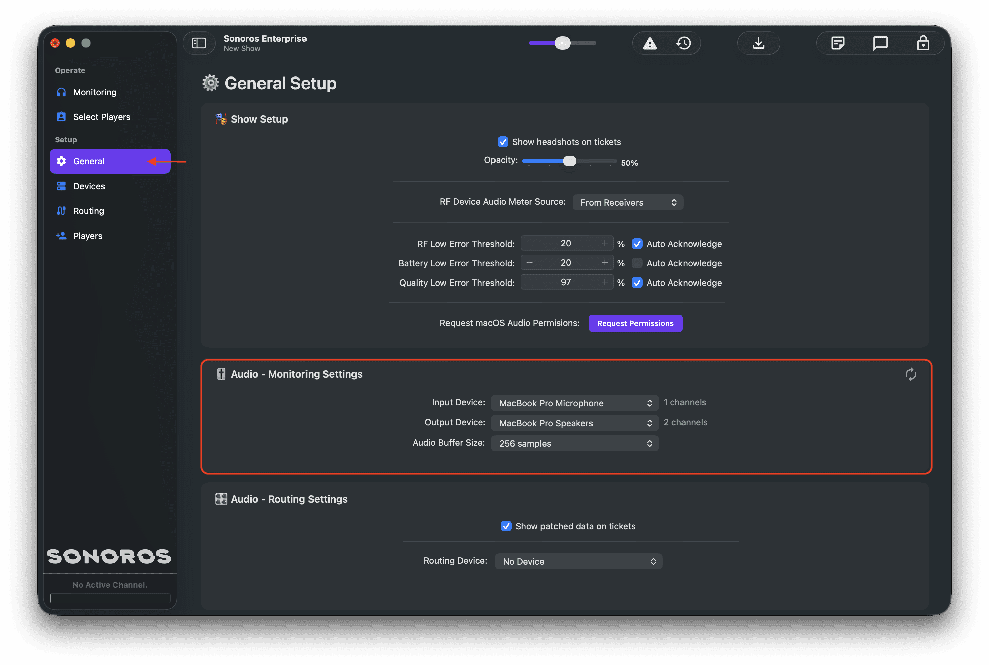
Task: Click the Devices rack icon in sidebar
Action: tap(61, 186)
